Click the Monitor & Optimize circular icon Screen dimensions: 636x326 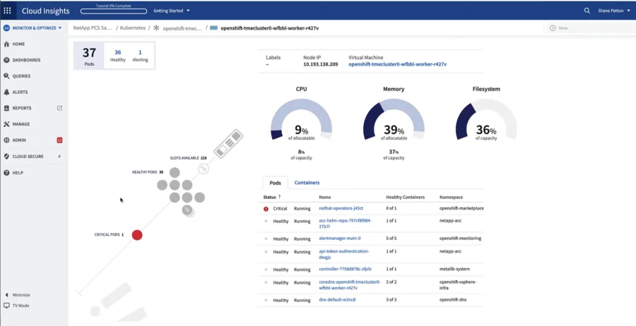(6, 28)
